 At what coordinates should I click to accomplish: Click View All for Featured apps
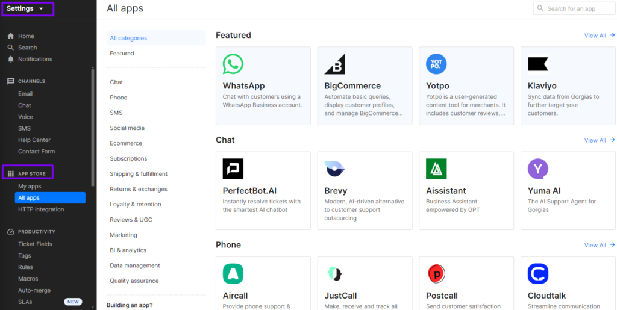[600, 36]
